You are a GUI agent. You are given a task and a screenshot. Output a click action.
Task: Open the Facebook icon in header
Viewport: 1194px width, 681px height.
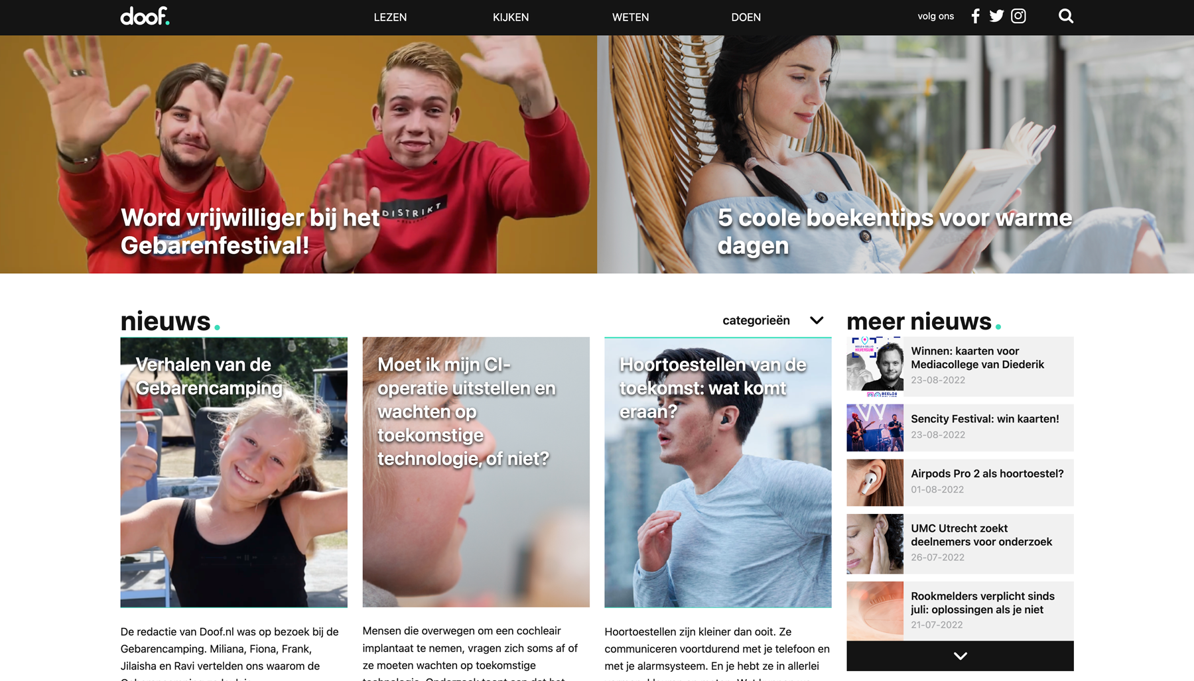(975, 17)
